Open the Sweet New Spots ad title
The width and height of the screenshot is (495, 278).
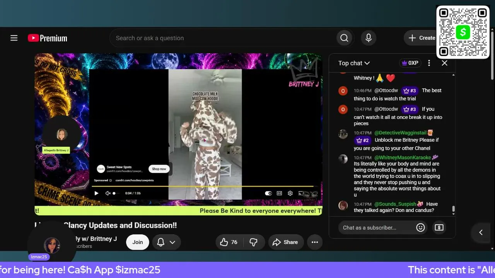pos(119,167)
